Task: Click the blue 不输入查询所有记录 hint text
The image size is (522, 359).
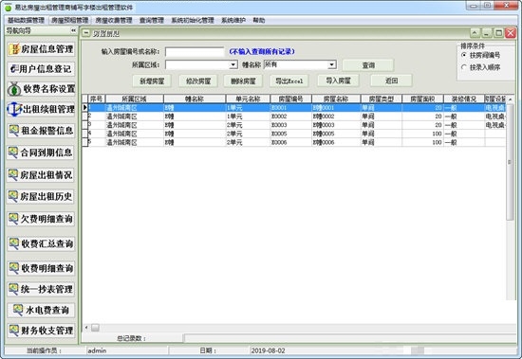Action: click(262, 51)
